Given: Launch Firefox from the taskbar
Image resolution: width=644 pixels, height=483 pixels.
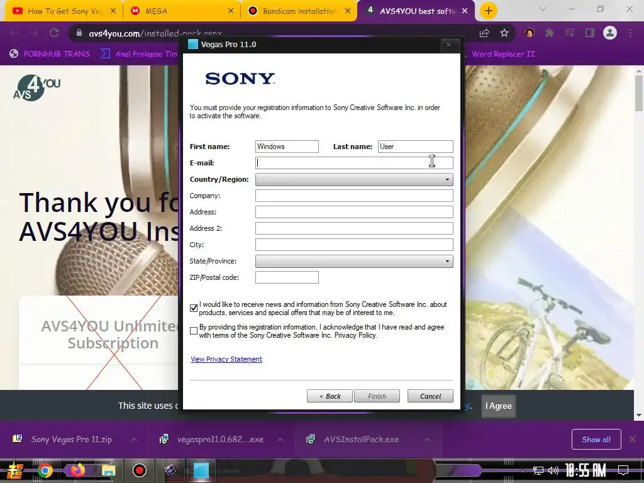Looking at the screenshot, I should [77, 470].
